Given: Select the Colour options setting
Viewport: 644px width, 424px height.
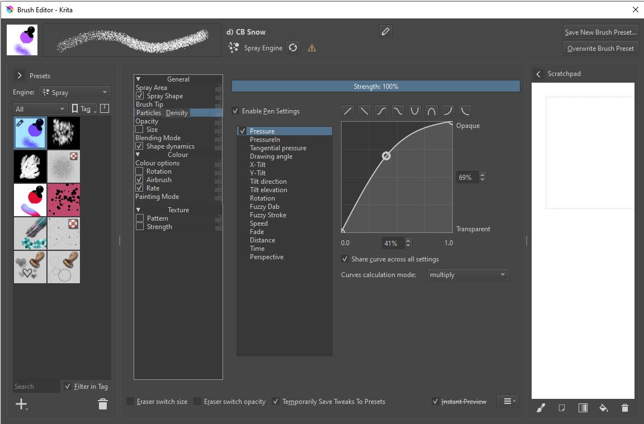Looking at the screenshot, I should click(157, 163).
